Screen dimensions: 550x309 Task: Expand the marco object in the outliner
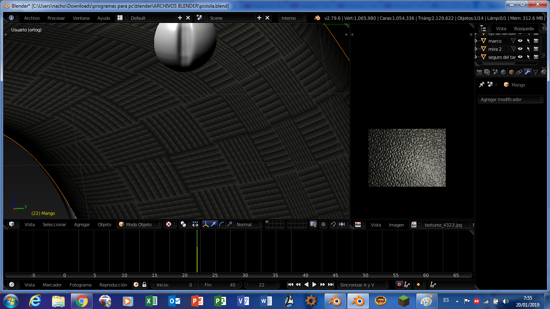476,41
